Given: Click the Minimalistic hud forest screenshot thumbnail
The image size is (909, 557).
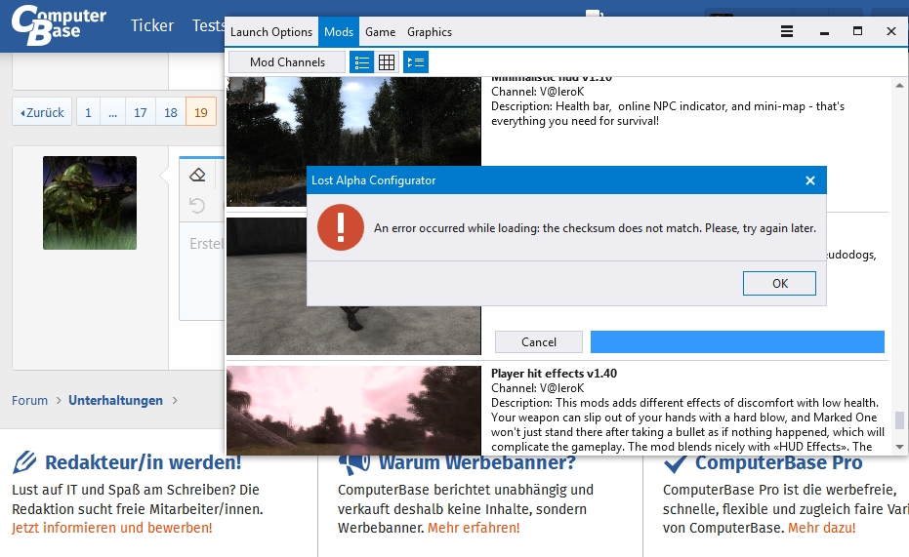Looking at the screenshot, I should (353, 141).
